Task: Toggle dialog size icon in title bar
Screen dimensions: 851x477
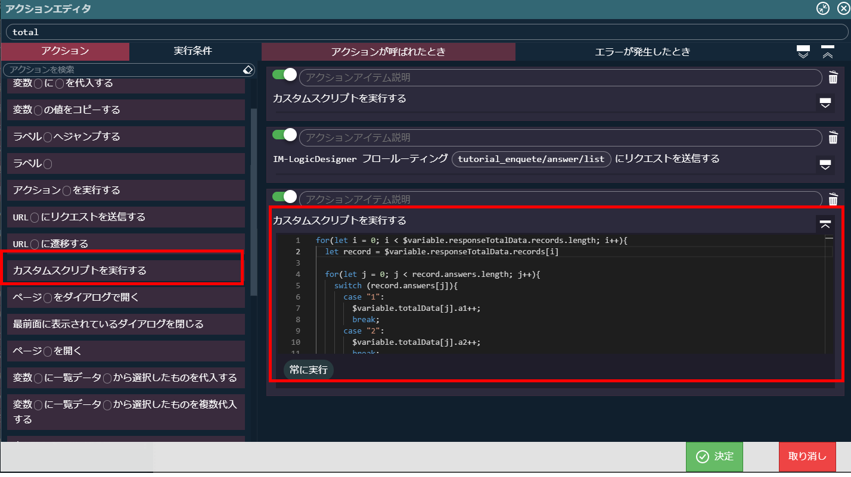Action: pos(822,8)
